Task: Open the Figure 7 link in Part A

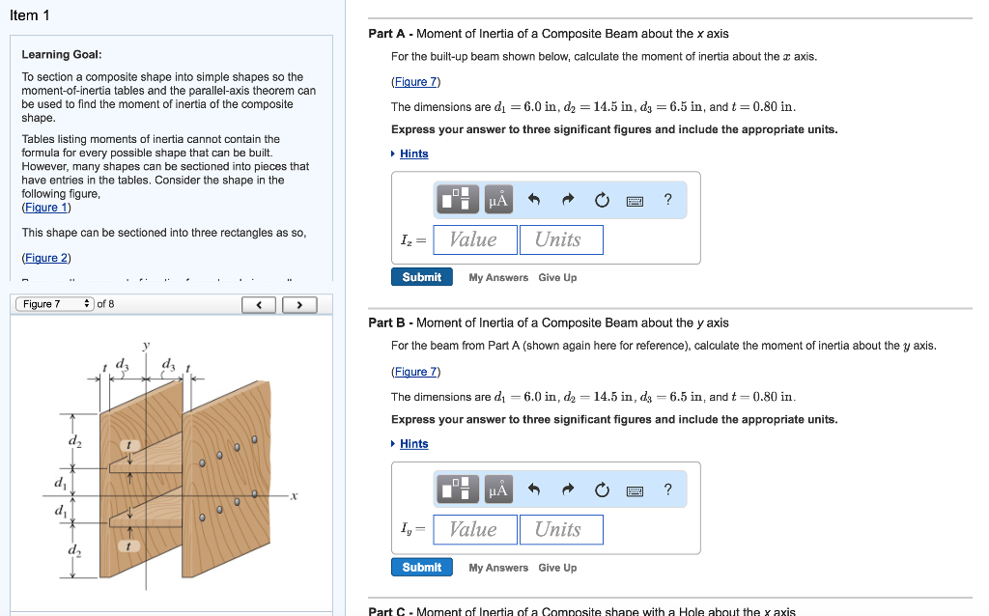Action: [415, 81]
